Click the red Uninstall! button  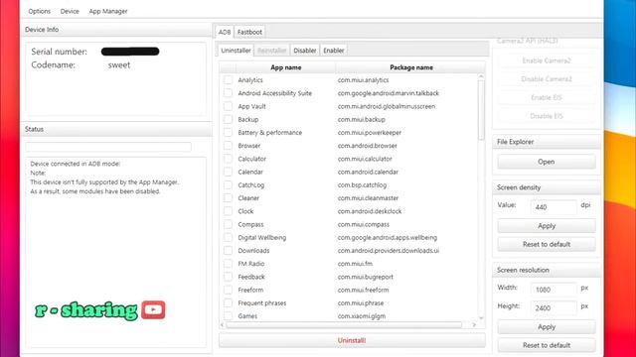pos(352,340)
